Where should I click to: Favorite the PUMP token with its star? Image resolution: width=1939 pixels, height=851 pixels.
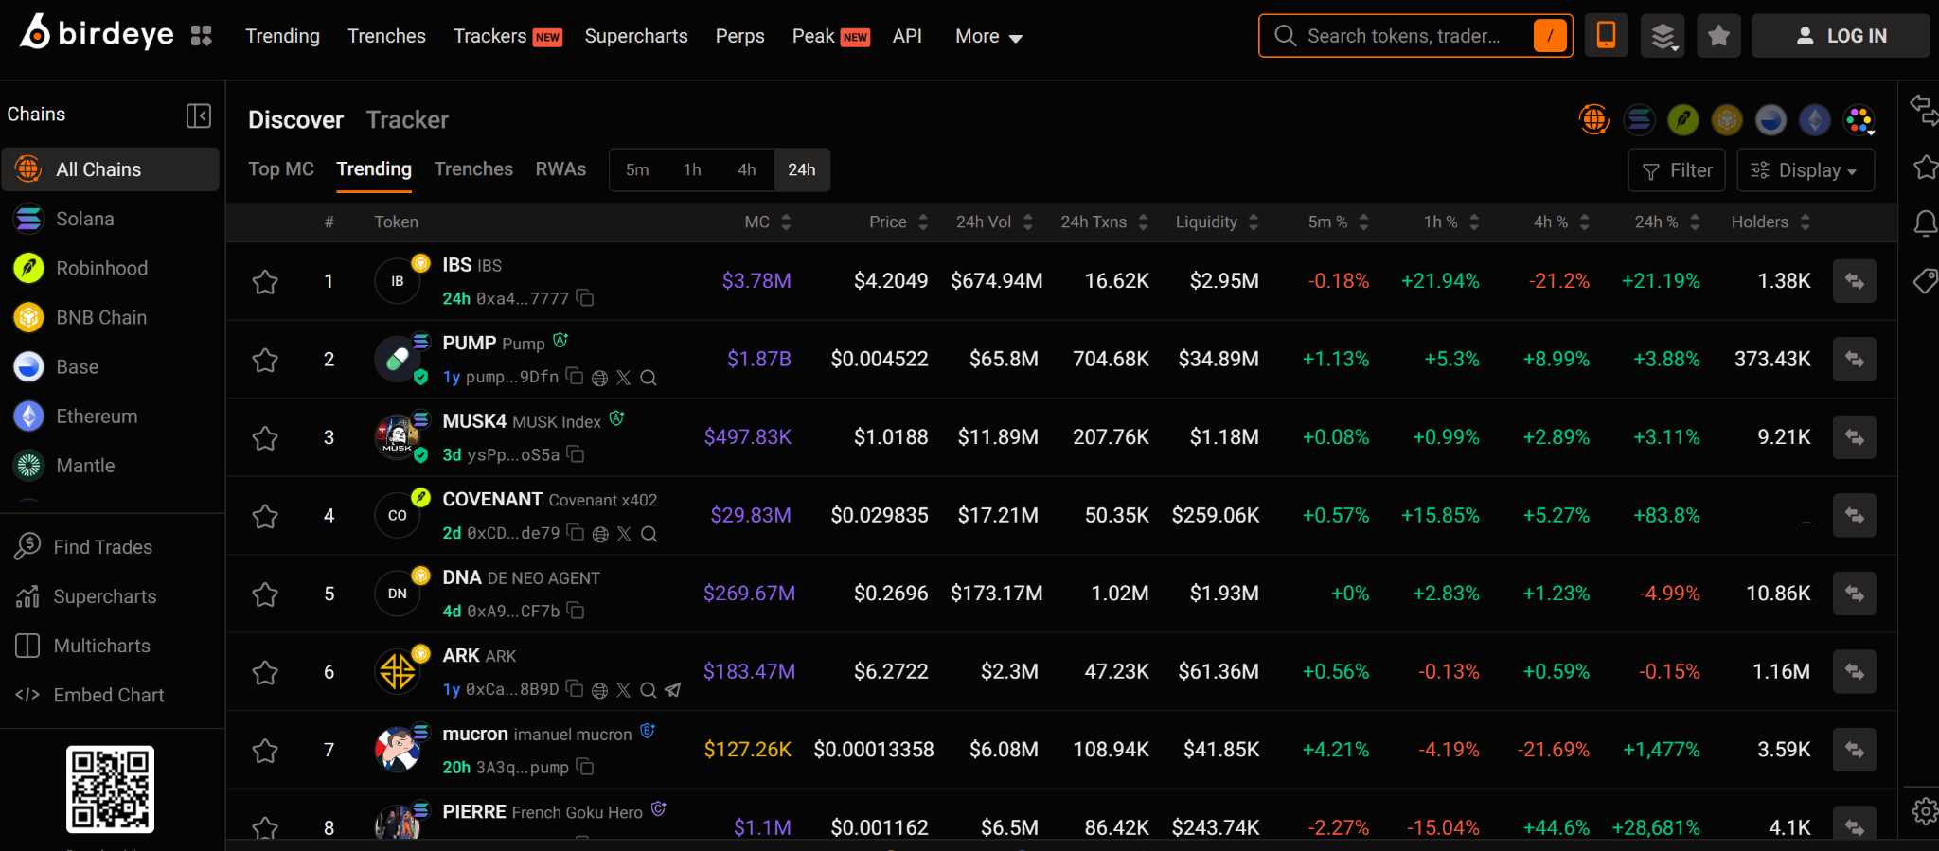(265, 360)
